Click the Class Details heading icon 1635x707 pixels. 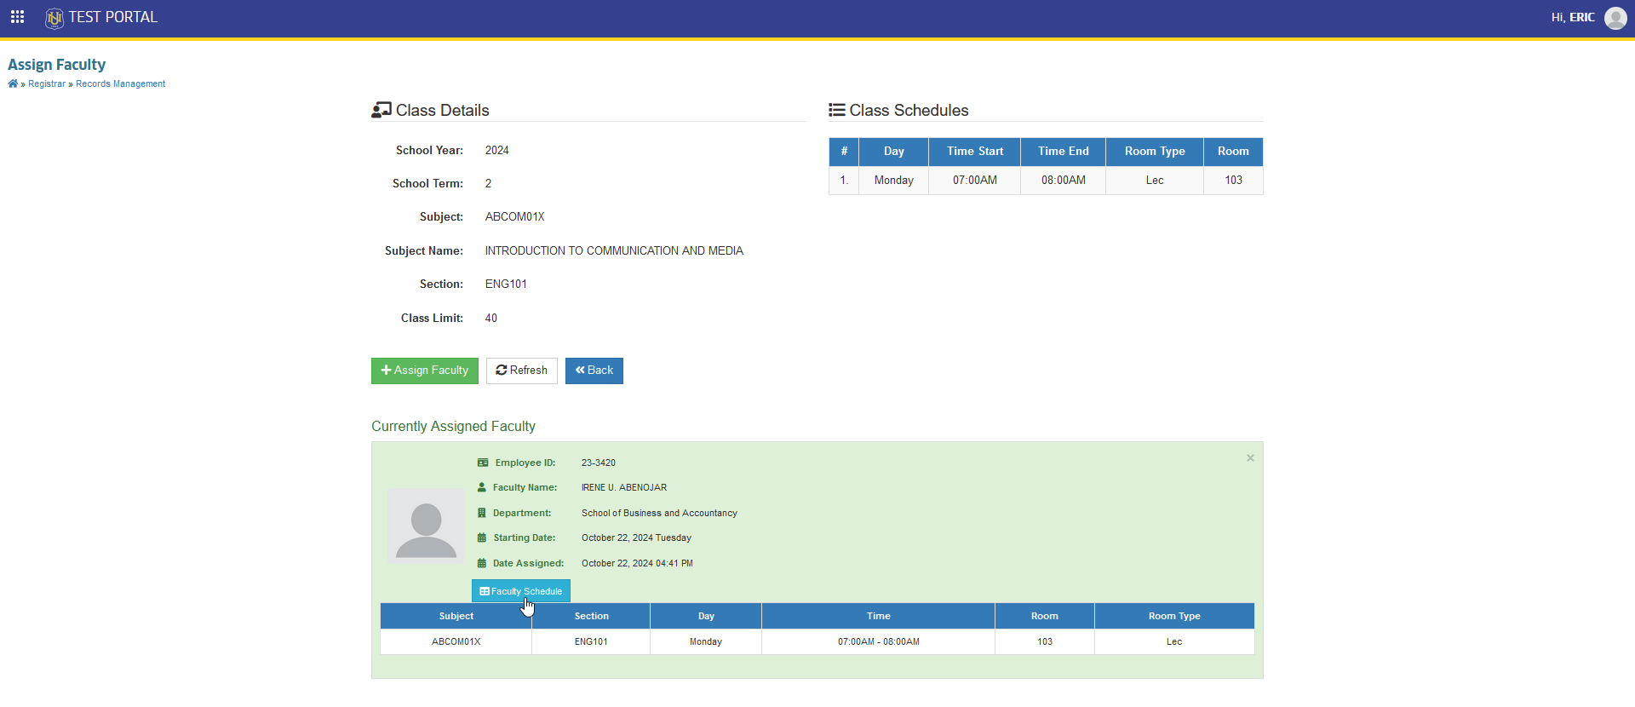(381, 110)
